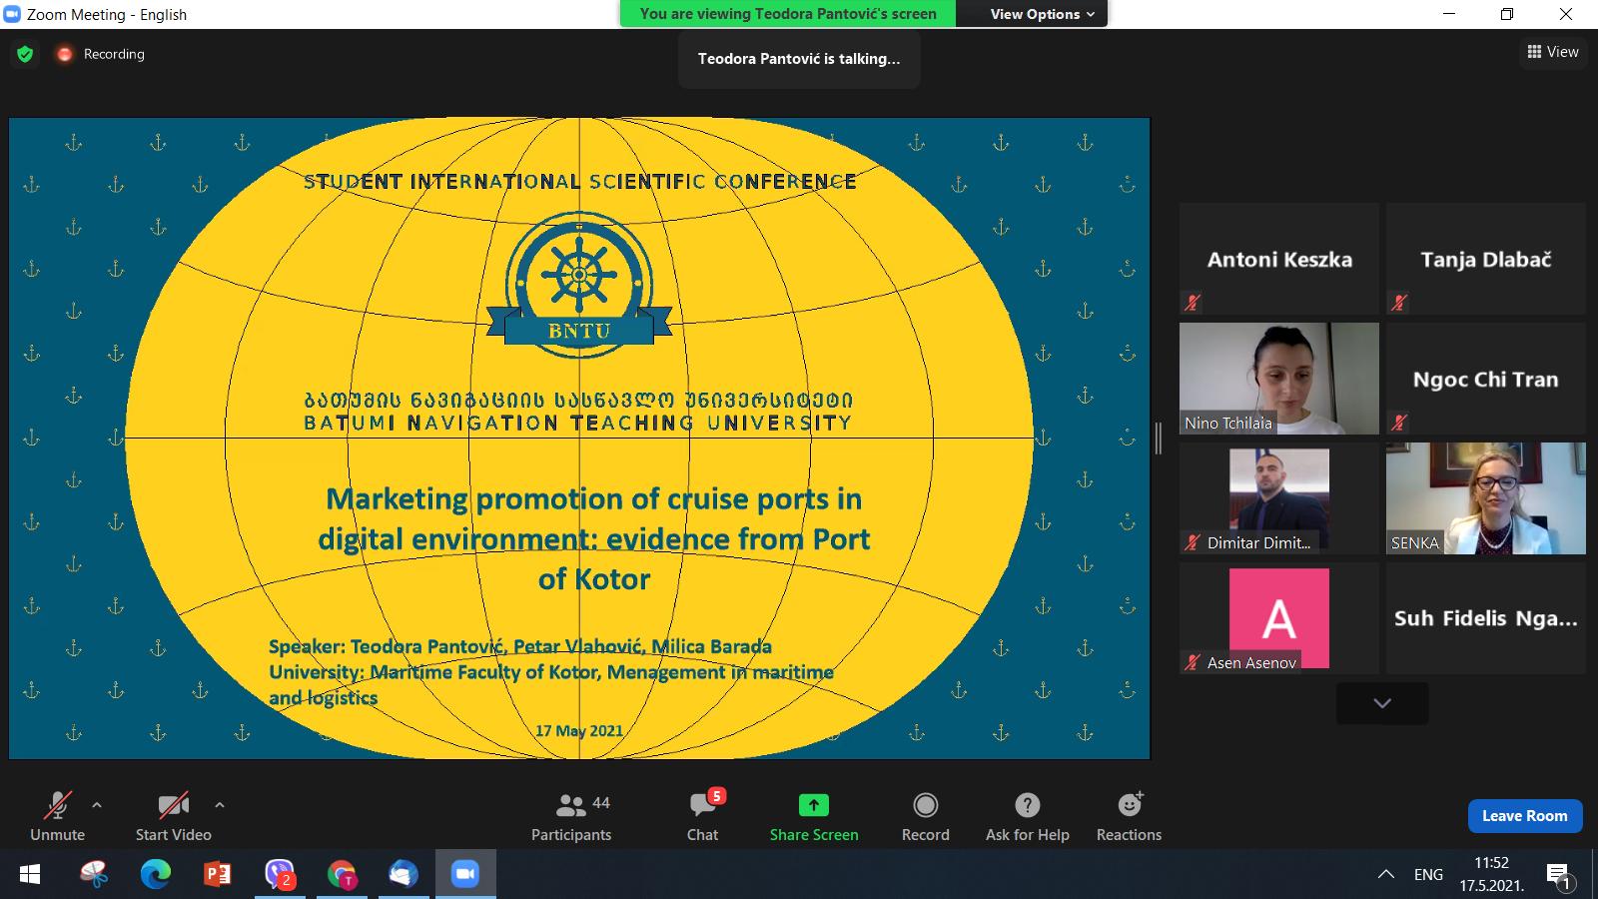
Task: Click the Zoom app icon in title bar
Action: point(13,14)
